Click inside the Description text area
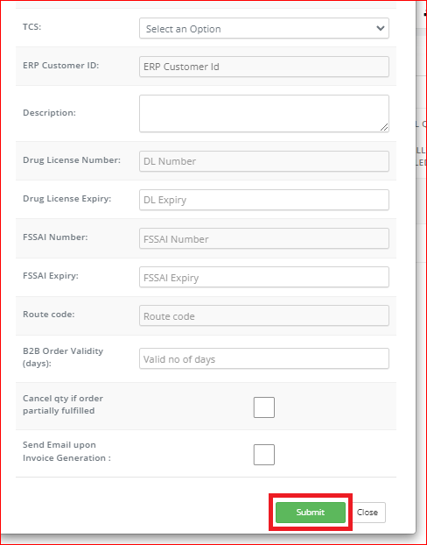 [264, 113]
